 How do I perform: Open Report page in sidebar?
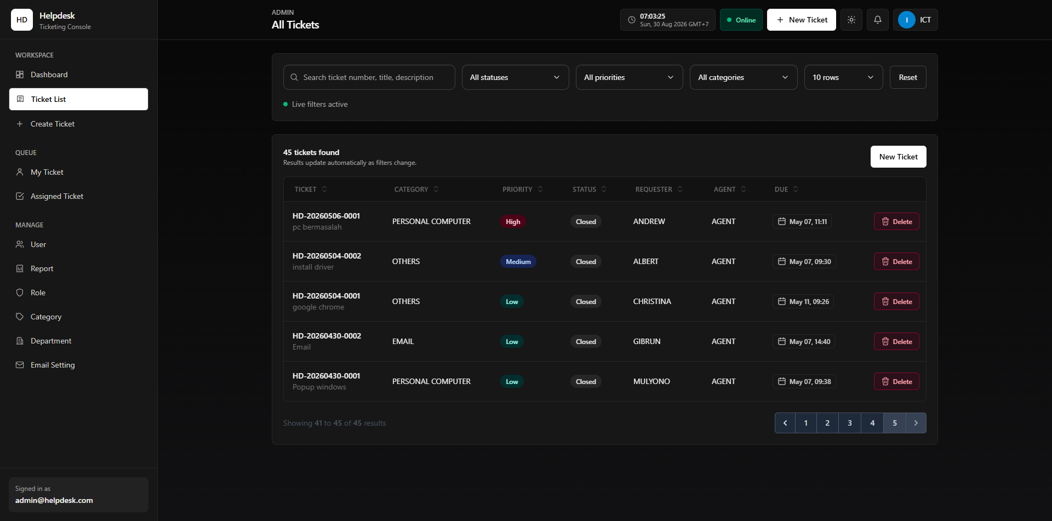[78, 268]
